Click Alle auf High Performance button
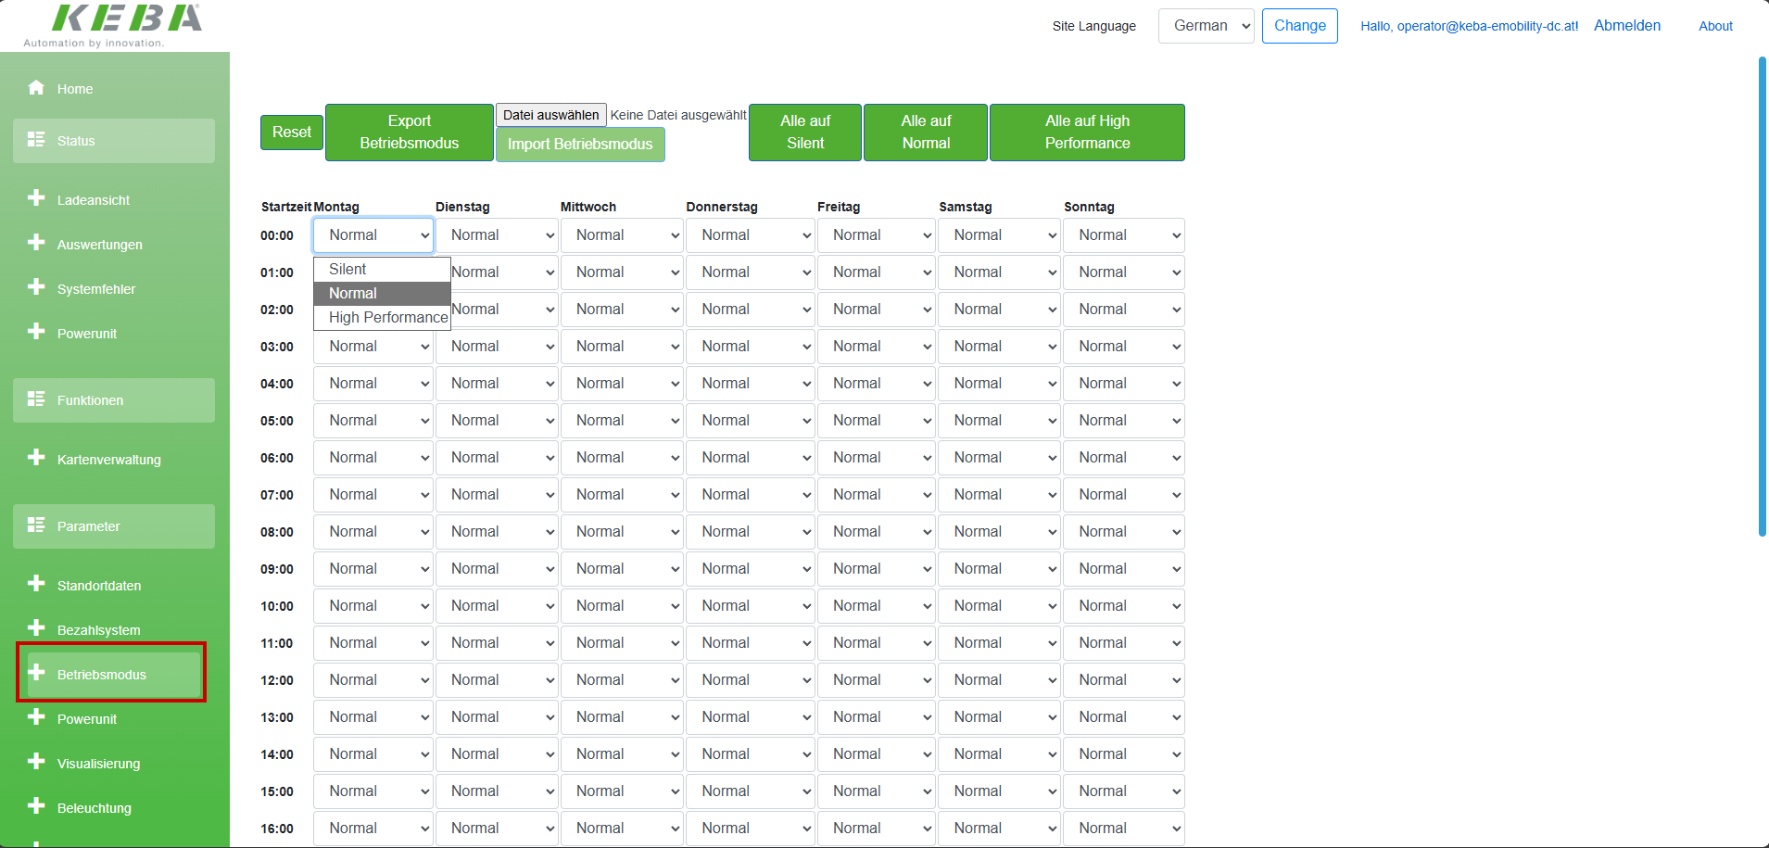This screenshot has width=1769, height=848. click(1087, 133)
